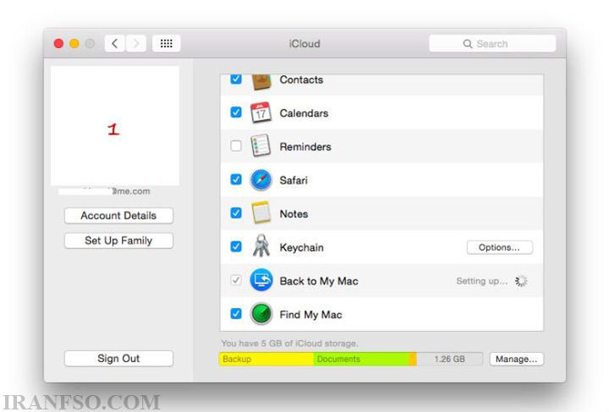Screen dimensions: 609x412
Task: Disable Safari syncing checkbox
Action: 236,180
